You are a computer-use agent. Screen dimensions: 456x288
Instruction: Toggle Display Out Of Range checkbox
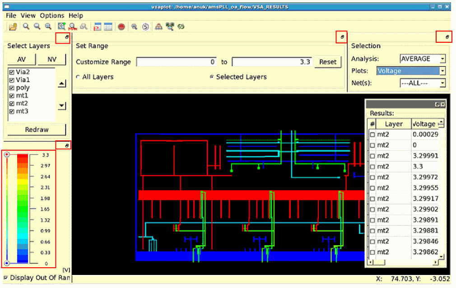coord(6,278)
